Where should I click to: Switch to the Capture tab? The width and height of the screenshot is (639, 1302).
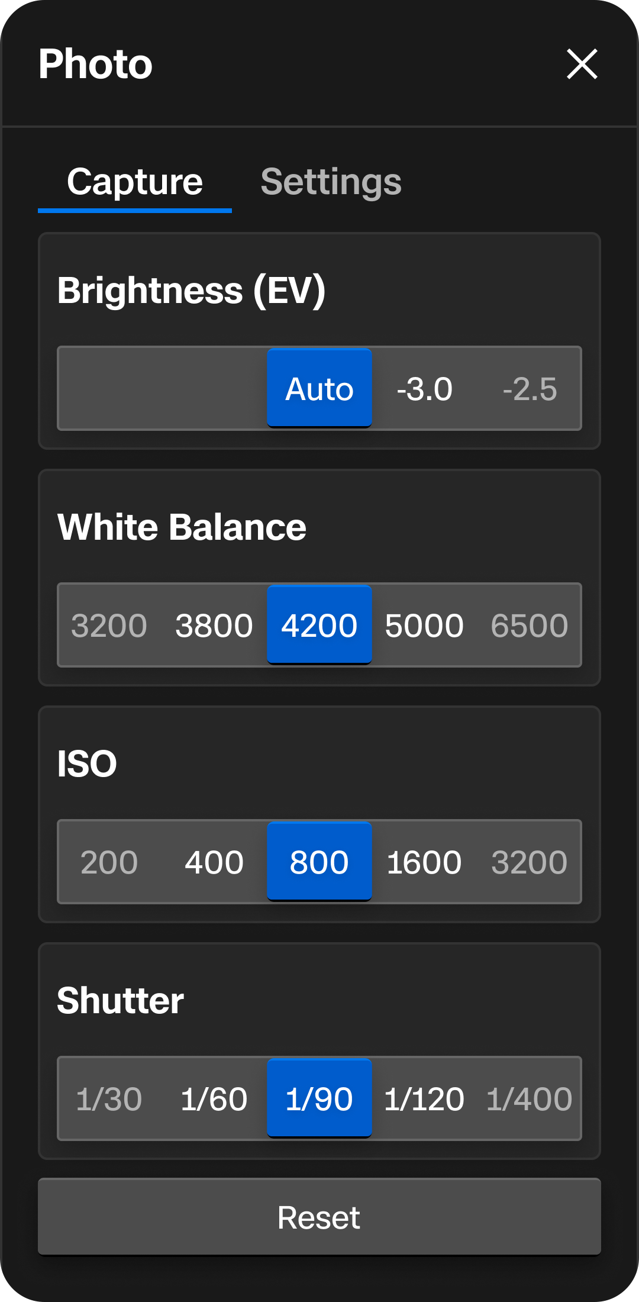point(135,182)
